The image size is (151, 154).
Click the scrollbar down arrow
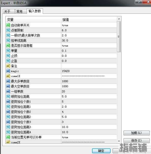119,141
